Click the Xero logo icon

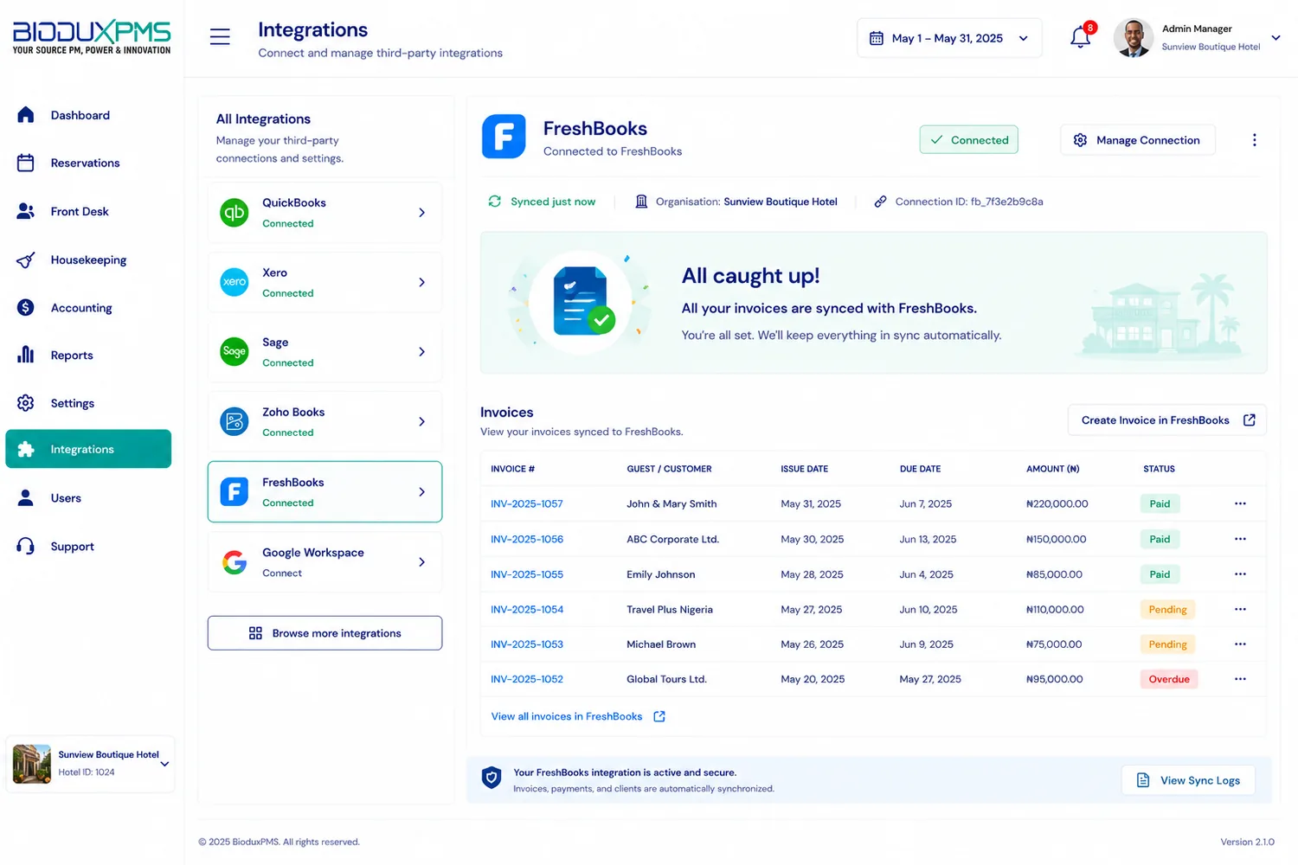(x=235, y=282)
